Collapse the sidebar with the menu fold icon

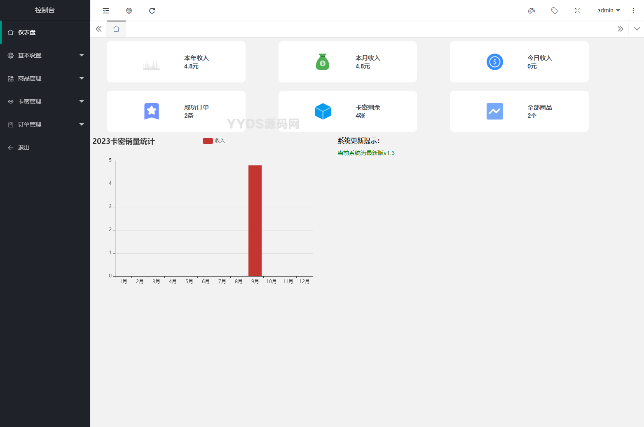[x=106, y=11]
